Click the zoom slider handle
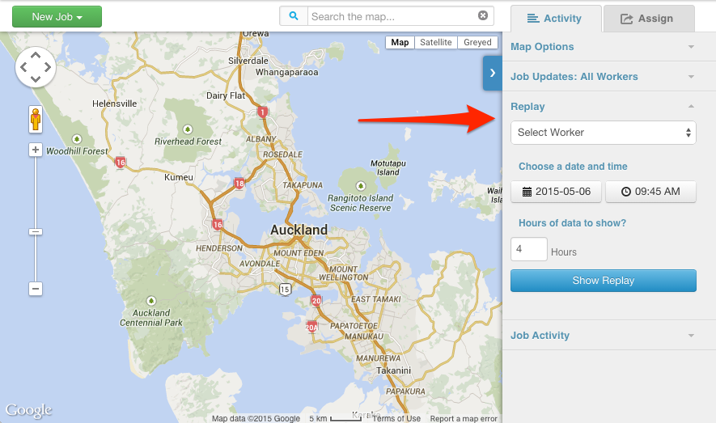Screen dimensions: 716x423 click(36, 232)
